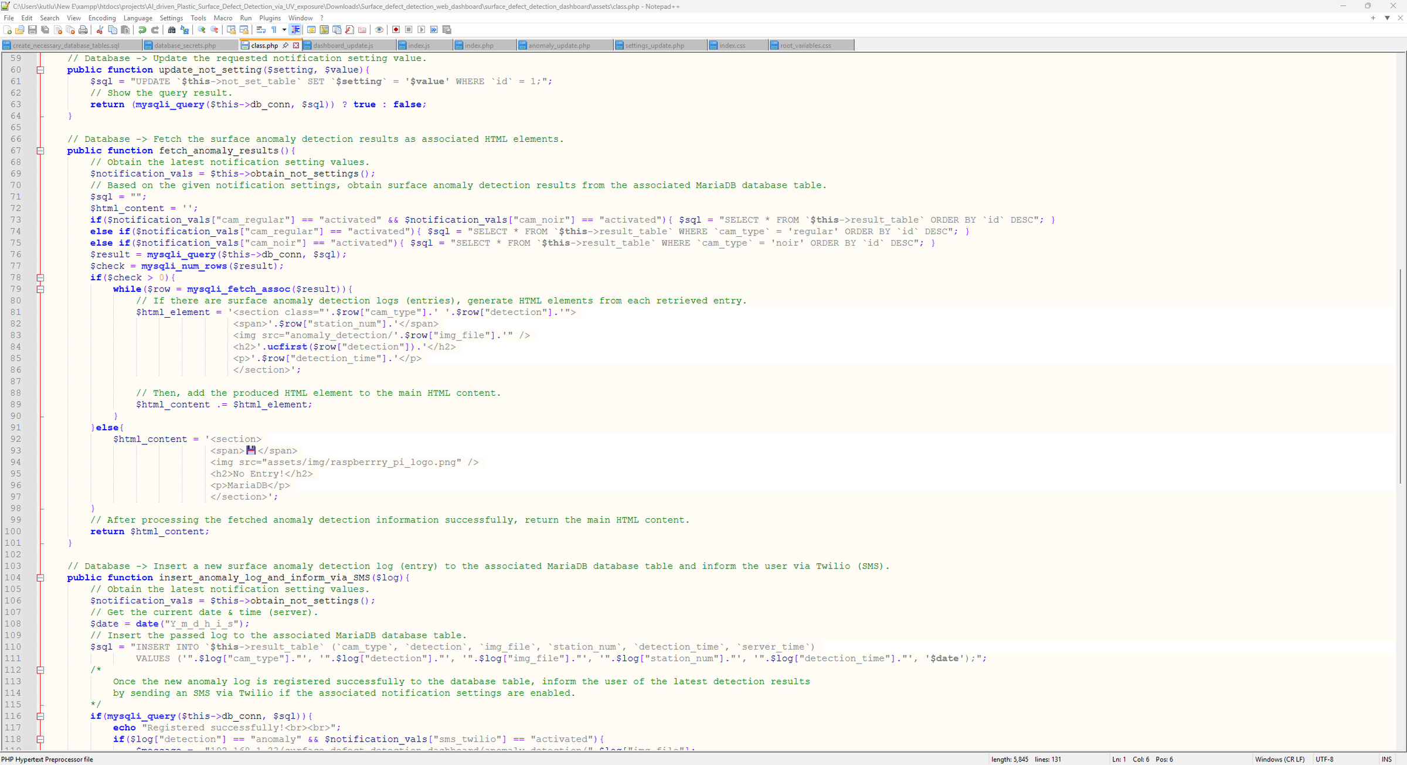This screenshot has width=1407, height=765.
Task: Collapse the mysqli_query if fold at line 116
Action: coord(40,716)
